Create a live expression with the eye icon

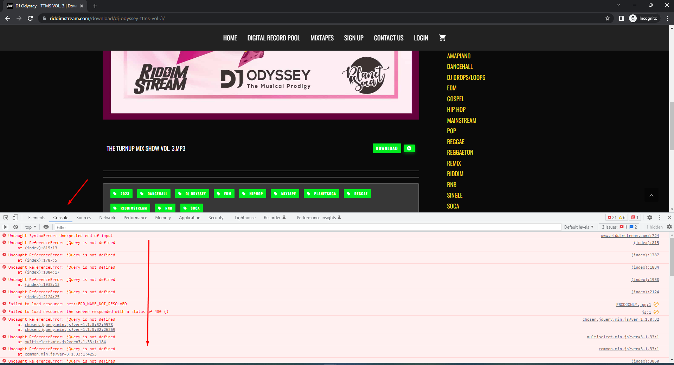pos(46,227)
